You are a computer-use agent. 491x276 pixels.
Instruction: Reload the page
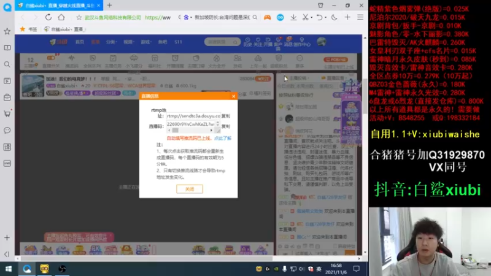click(48, 18)
